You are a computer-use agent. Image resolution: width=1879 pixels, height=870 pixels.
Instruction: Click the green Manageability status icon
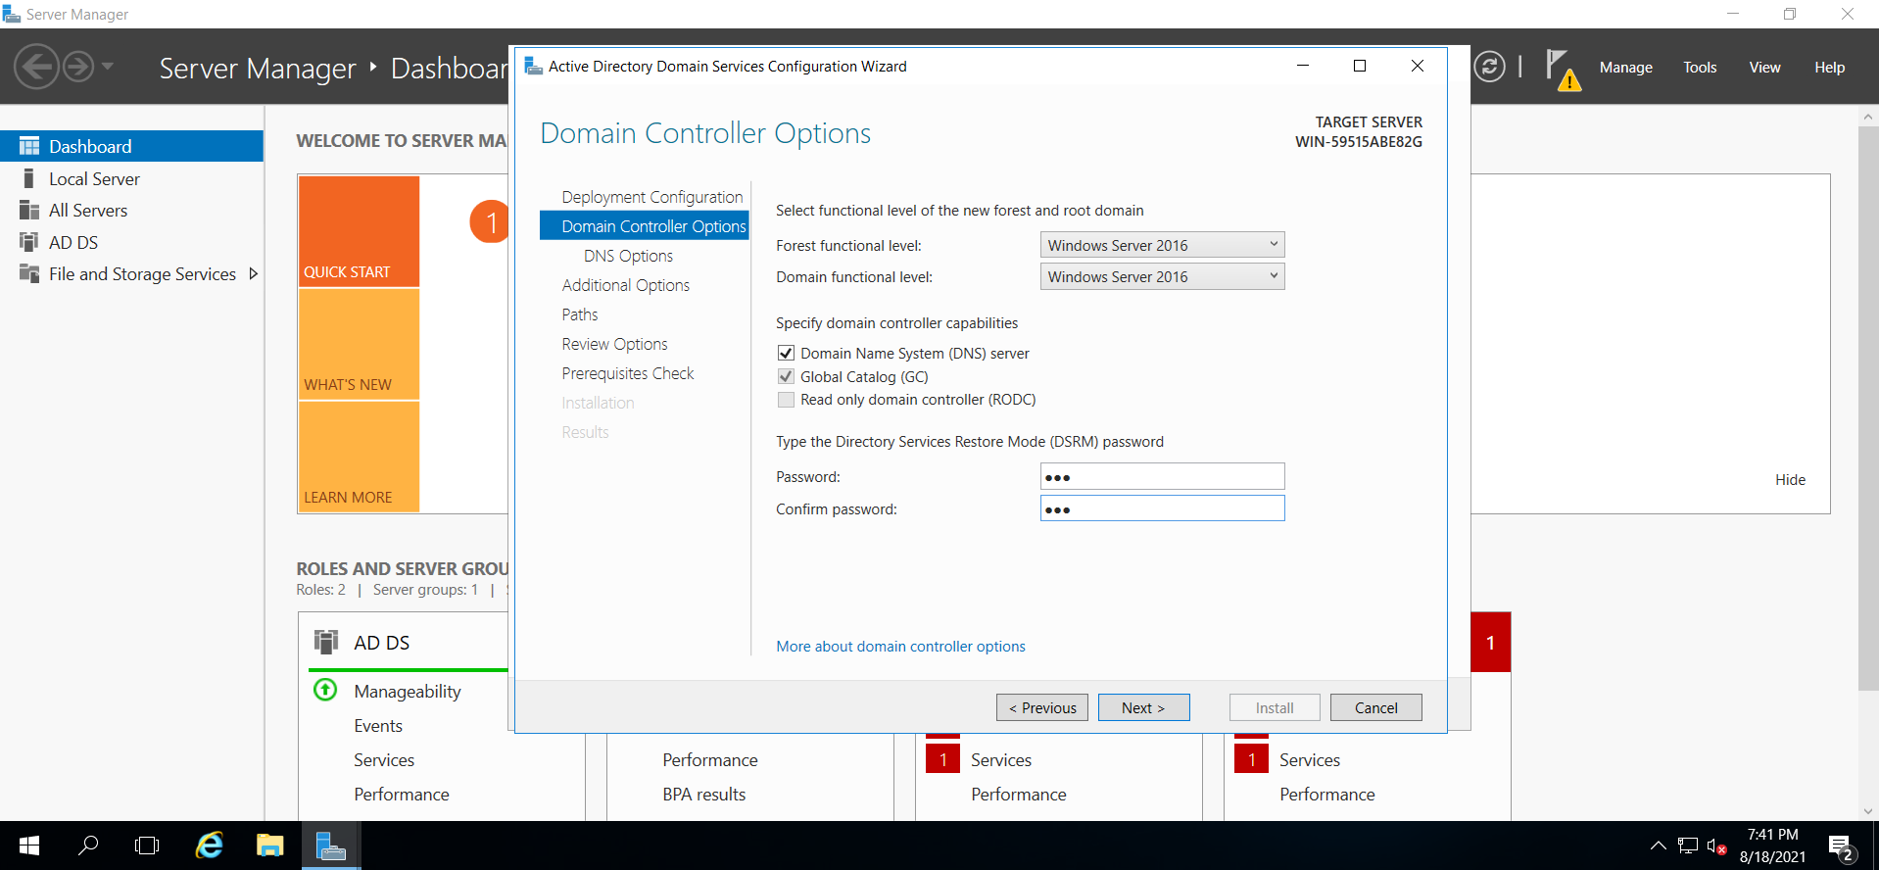[x=325, y=690]
